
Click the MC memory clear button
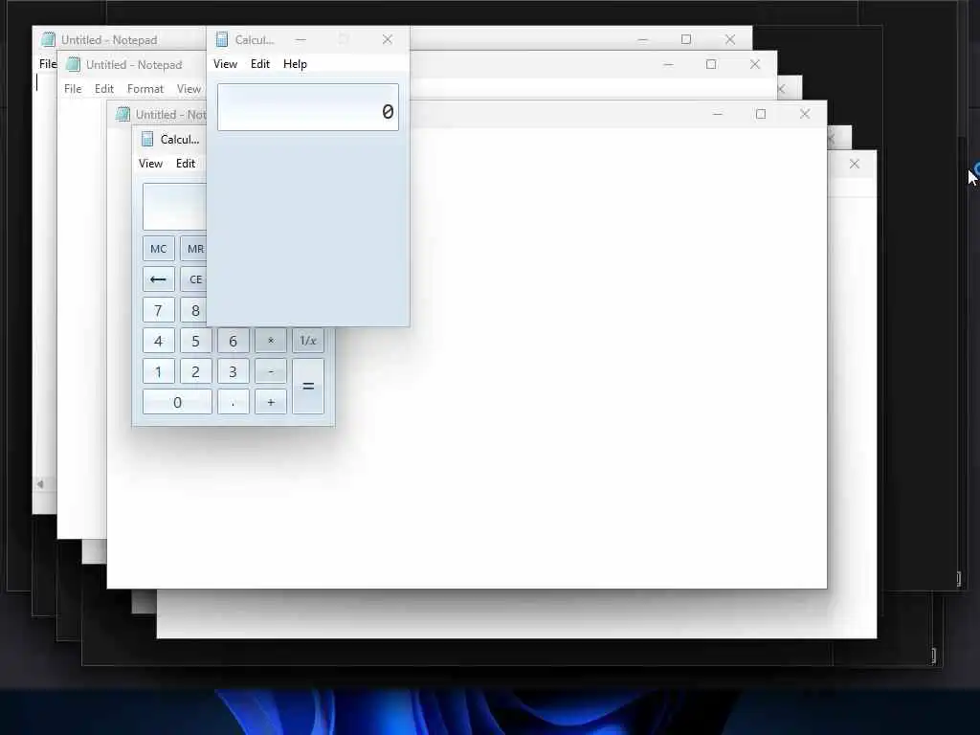tap(158, 249)
